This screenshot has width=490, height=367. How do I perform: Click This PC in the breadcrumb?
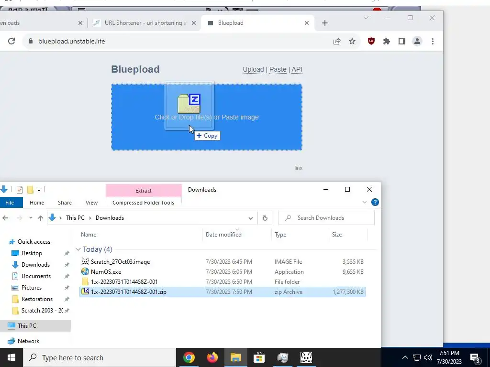coord(75,218)
